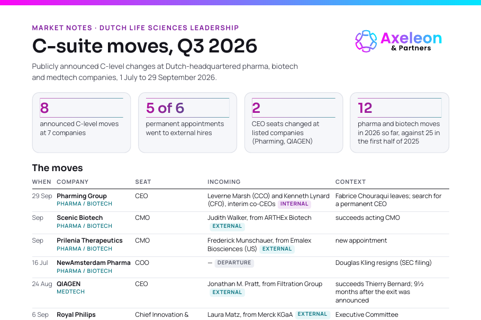Click 'new appointment' context text
Image resolution: width=481 pixels, height=320 pixels.
click(x=361, y=241)
